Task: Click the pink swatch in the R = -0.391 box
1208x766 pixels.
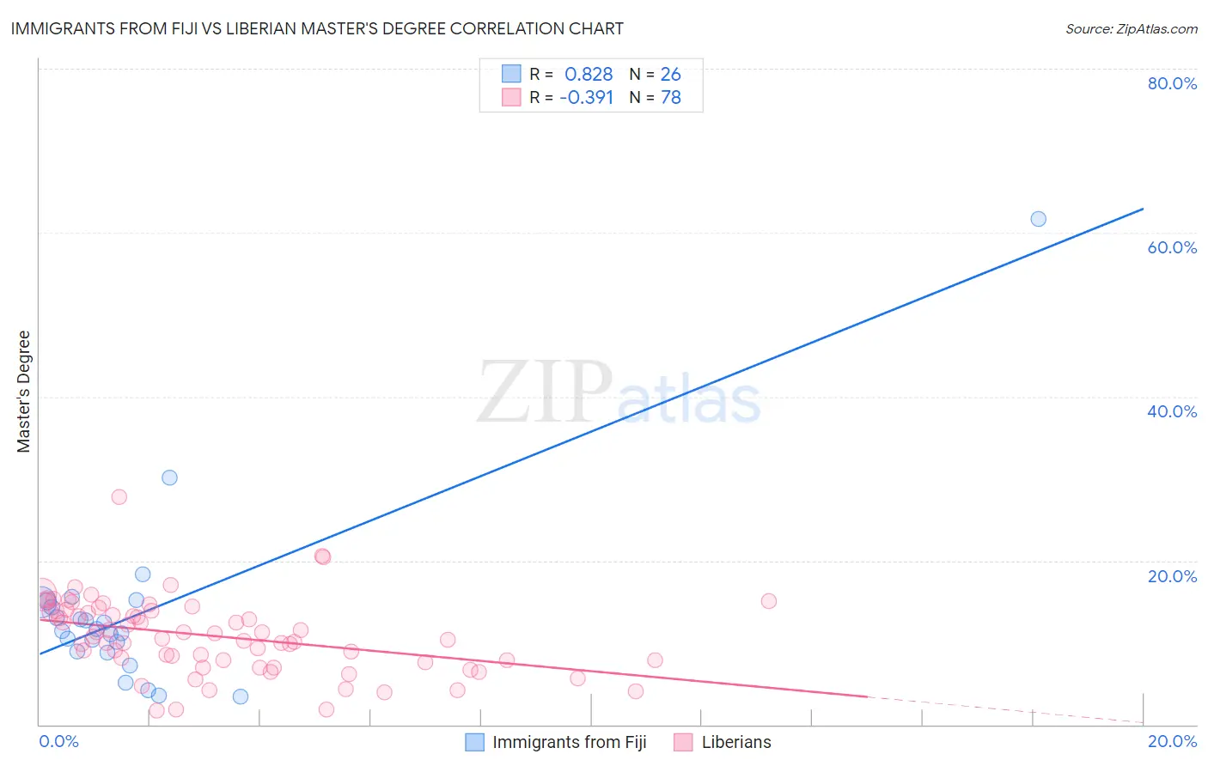Action: pos(511,97)
